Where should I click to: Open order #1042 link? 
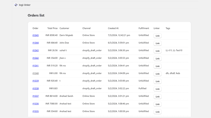pyautogui.click(x=35, y=58)
